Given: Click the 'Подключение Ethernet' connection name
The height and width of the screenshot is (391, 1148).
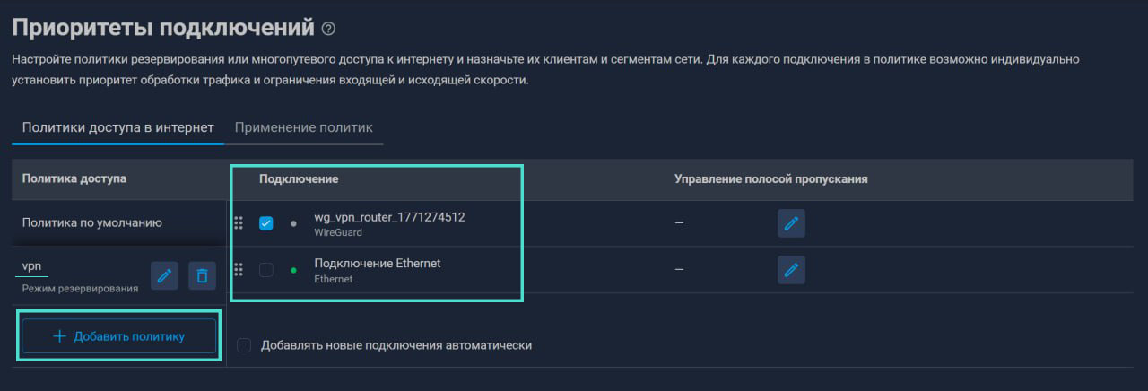Looking at the screenshot, I should (378, 263).
